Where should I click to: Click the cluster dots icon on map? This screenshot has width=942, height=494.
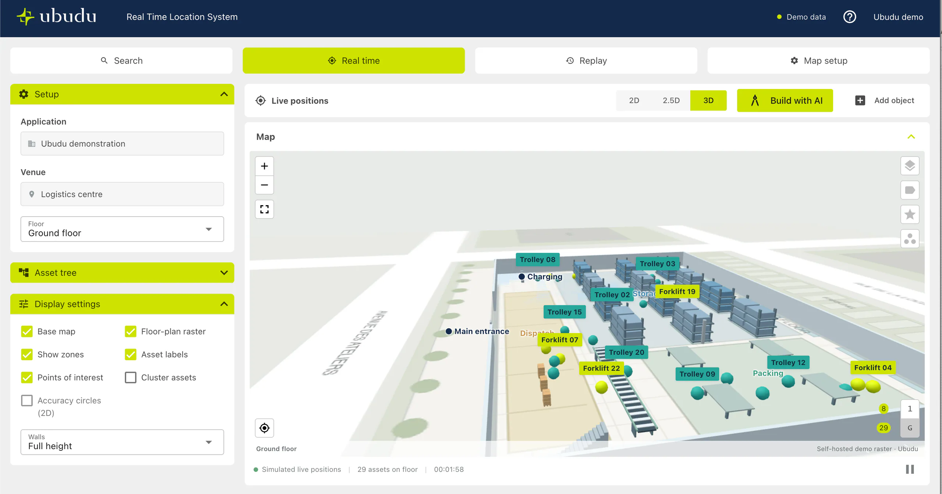point(910,239)
